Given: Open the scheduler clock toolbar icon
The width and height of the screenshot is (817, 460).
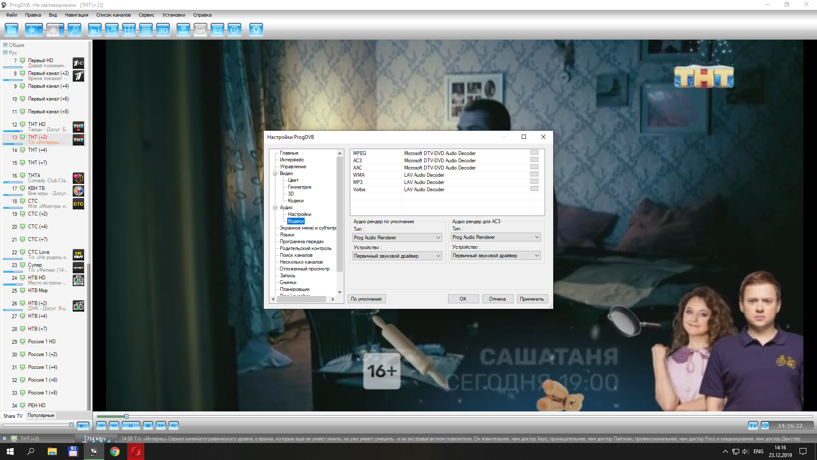Looking at the screenshot, I should pos(234,30).
